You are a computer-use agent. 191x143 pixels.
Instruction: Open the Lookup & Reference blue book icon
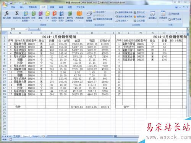tap(62, 13)
